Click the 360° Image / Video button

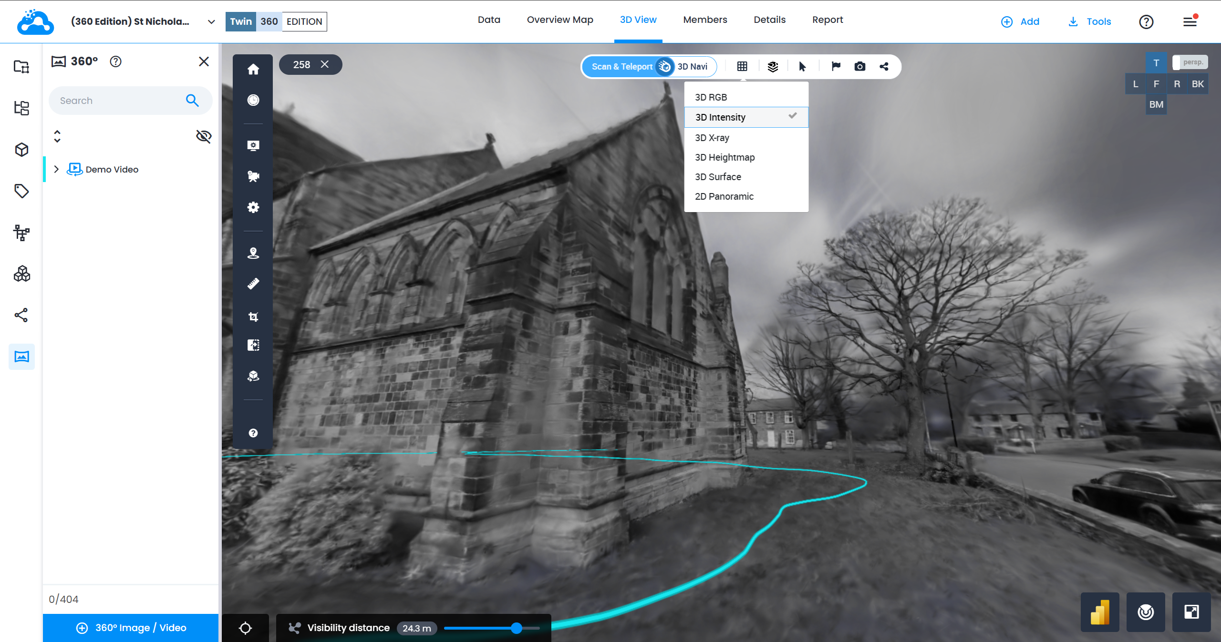pos(131,628)
